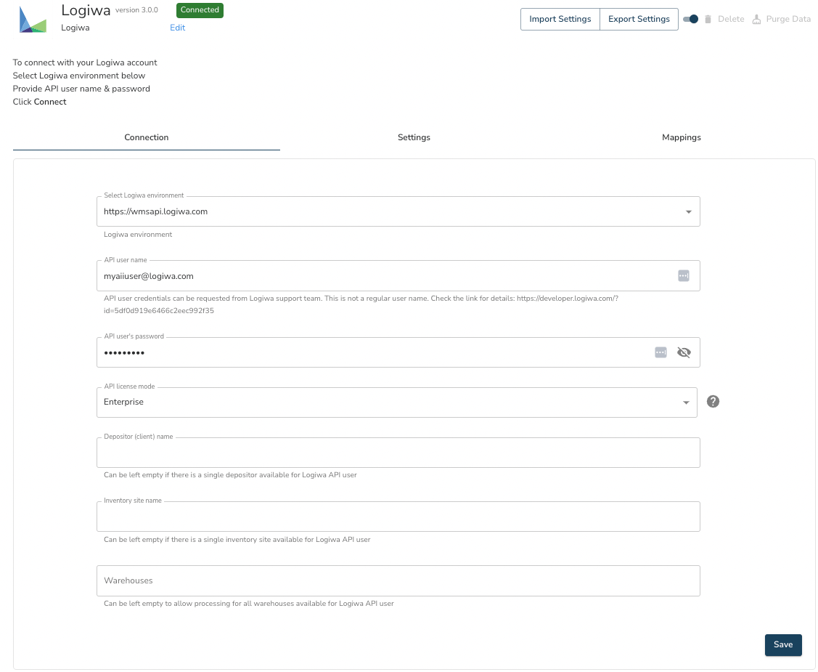Click the large Logiwa title heading
The width and height of the screenshot is (818, 672).
86,10
